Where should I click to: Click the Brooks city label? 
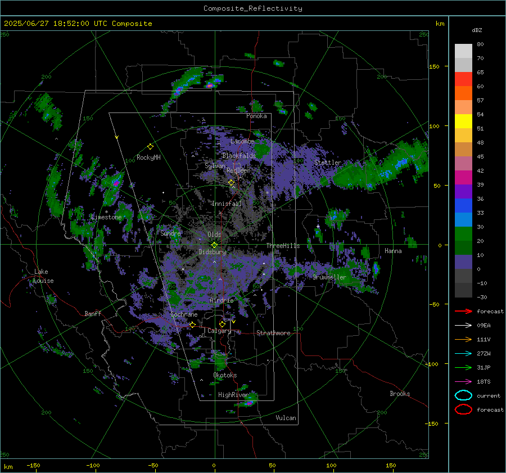pos(400,394)
